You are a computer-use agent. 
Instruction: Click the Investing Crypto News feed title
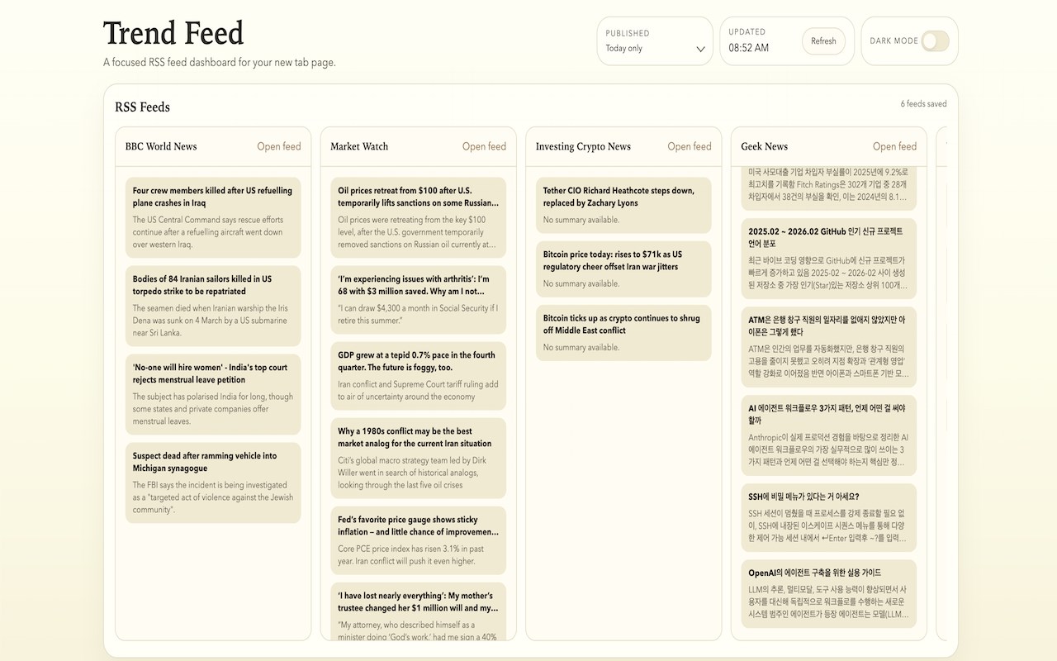coord(583,146)
